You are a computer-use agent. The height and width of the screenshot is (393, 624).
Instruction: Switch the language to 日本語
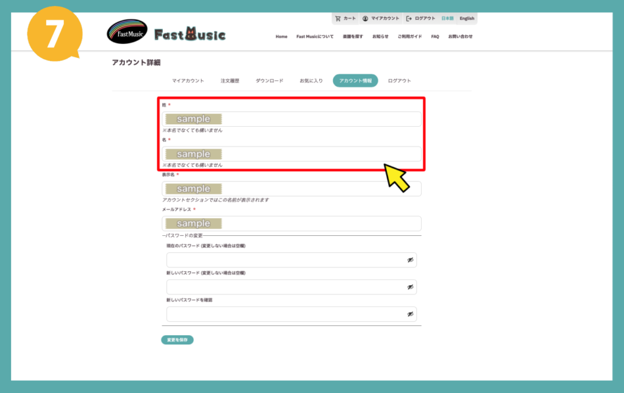(x=447, y=19)
